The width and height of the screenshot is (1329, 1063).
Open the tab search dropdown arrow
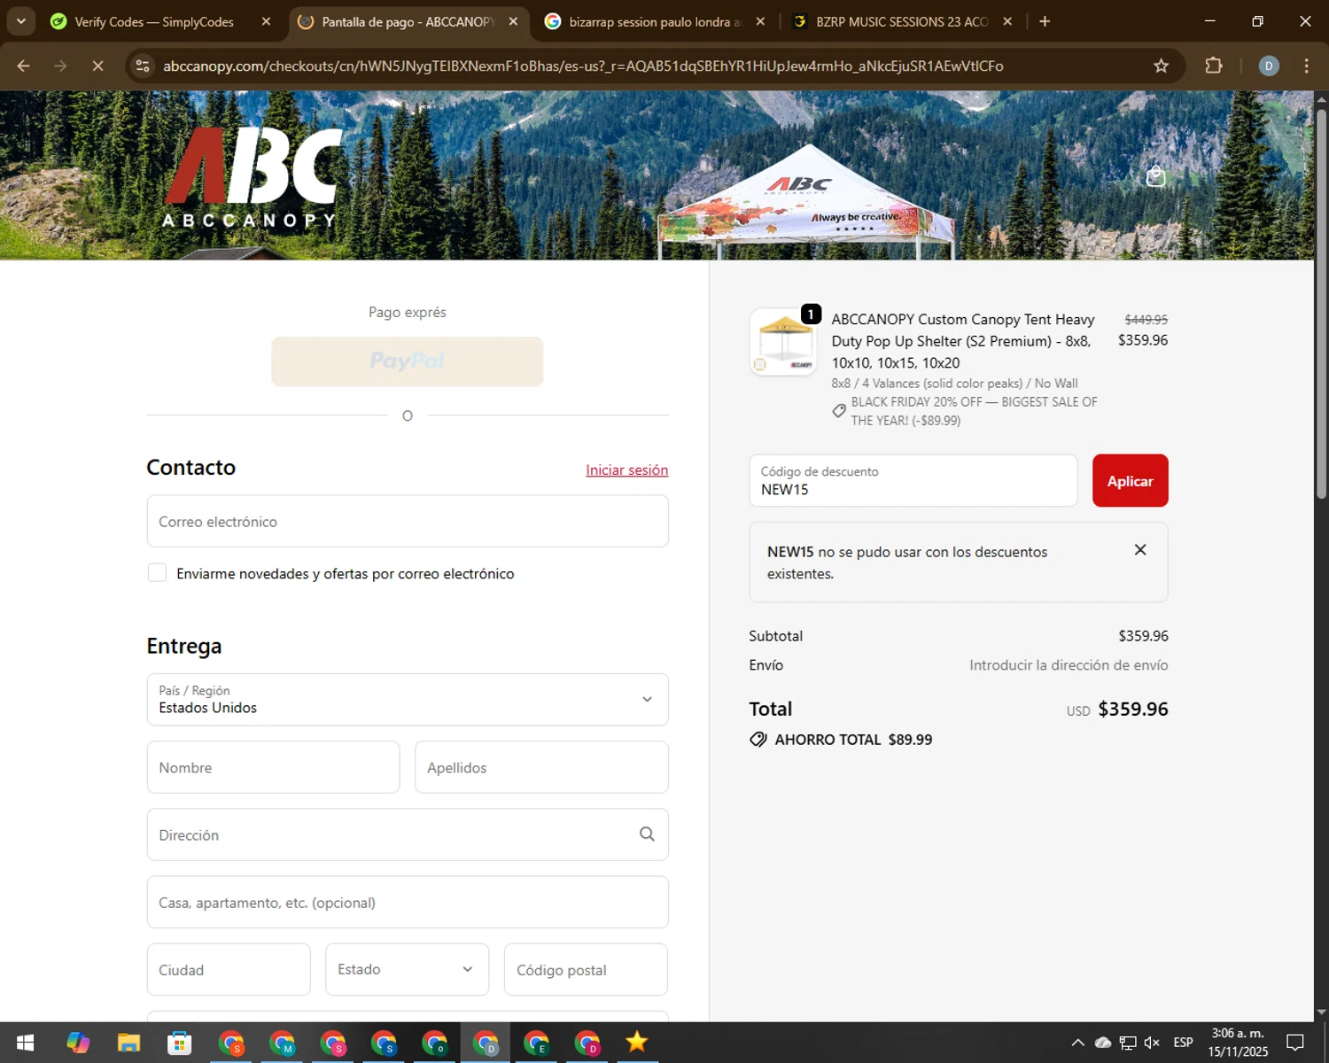tap(20, 21)
